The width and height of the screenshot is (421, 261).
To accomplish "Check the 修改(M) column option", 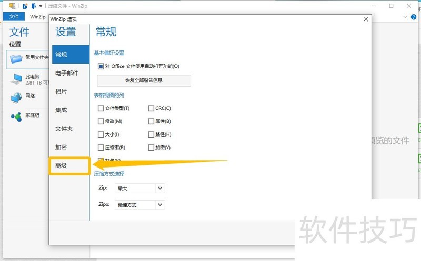I will point(101,121).
